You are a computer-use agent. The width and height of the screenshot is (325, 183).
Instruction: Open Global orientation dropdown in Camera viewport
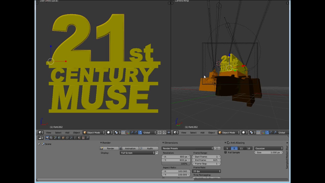point(283,132)
